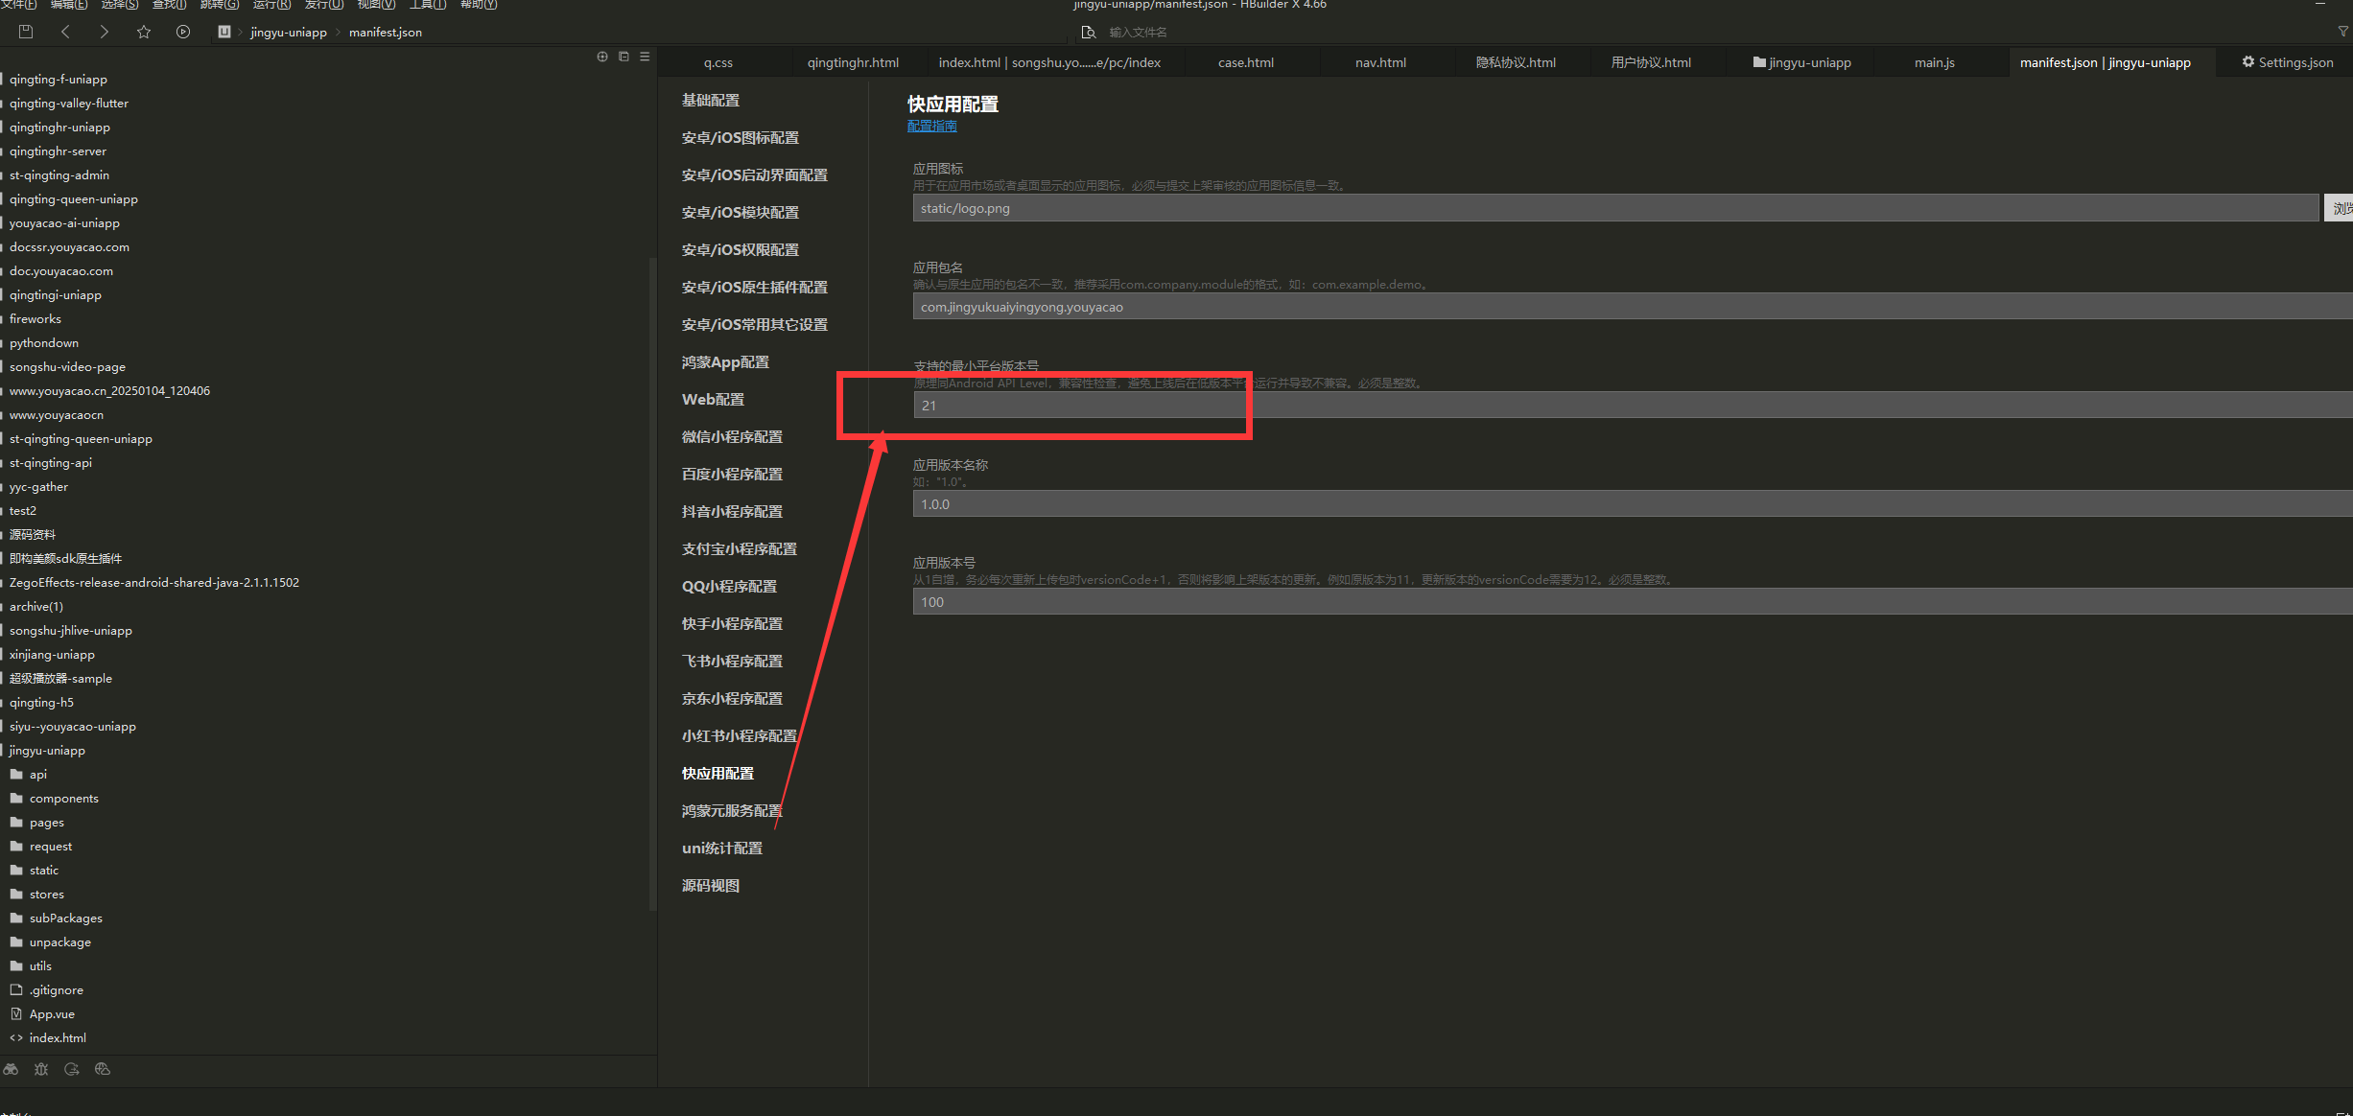Image resolution: width=2353 pixels, height=1116 pixels.
Task: Navigate back with left arrow icon
Action: pyautogui.click(x=65, y=32)
